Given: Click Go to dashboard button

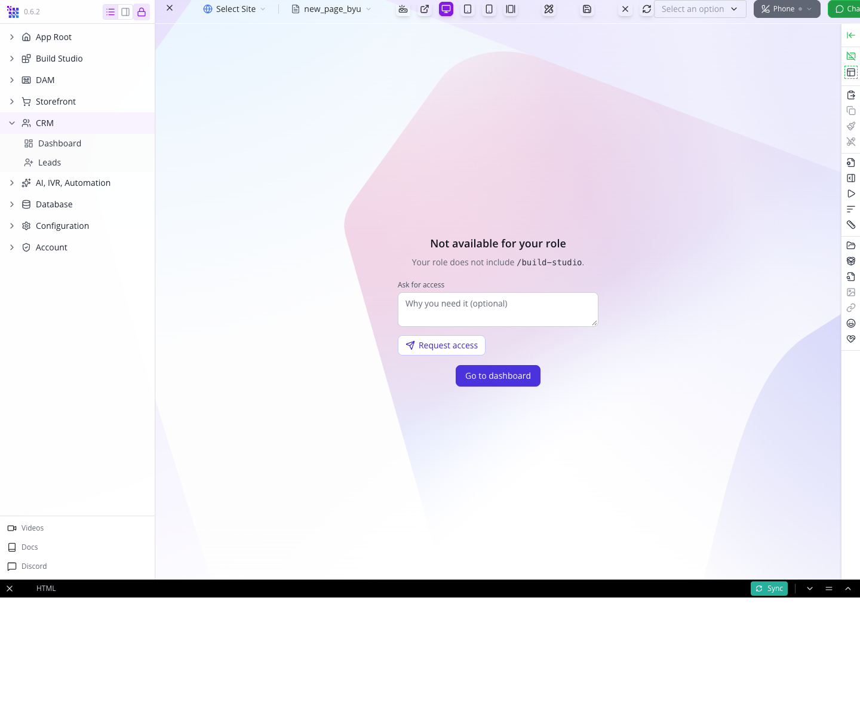Looking at the screenshot, I should 498,376.
